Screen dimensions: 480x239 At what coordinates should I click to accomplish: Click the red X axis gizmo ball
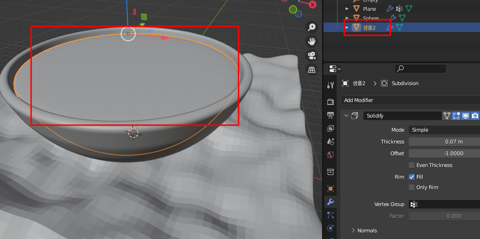(x=313, y=5)
